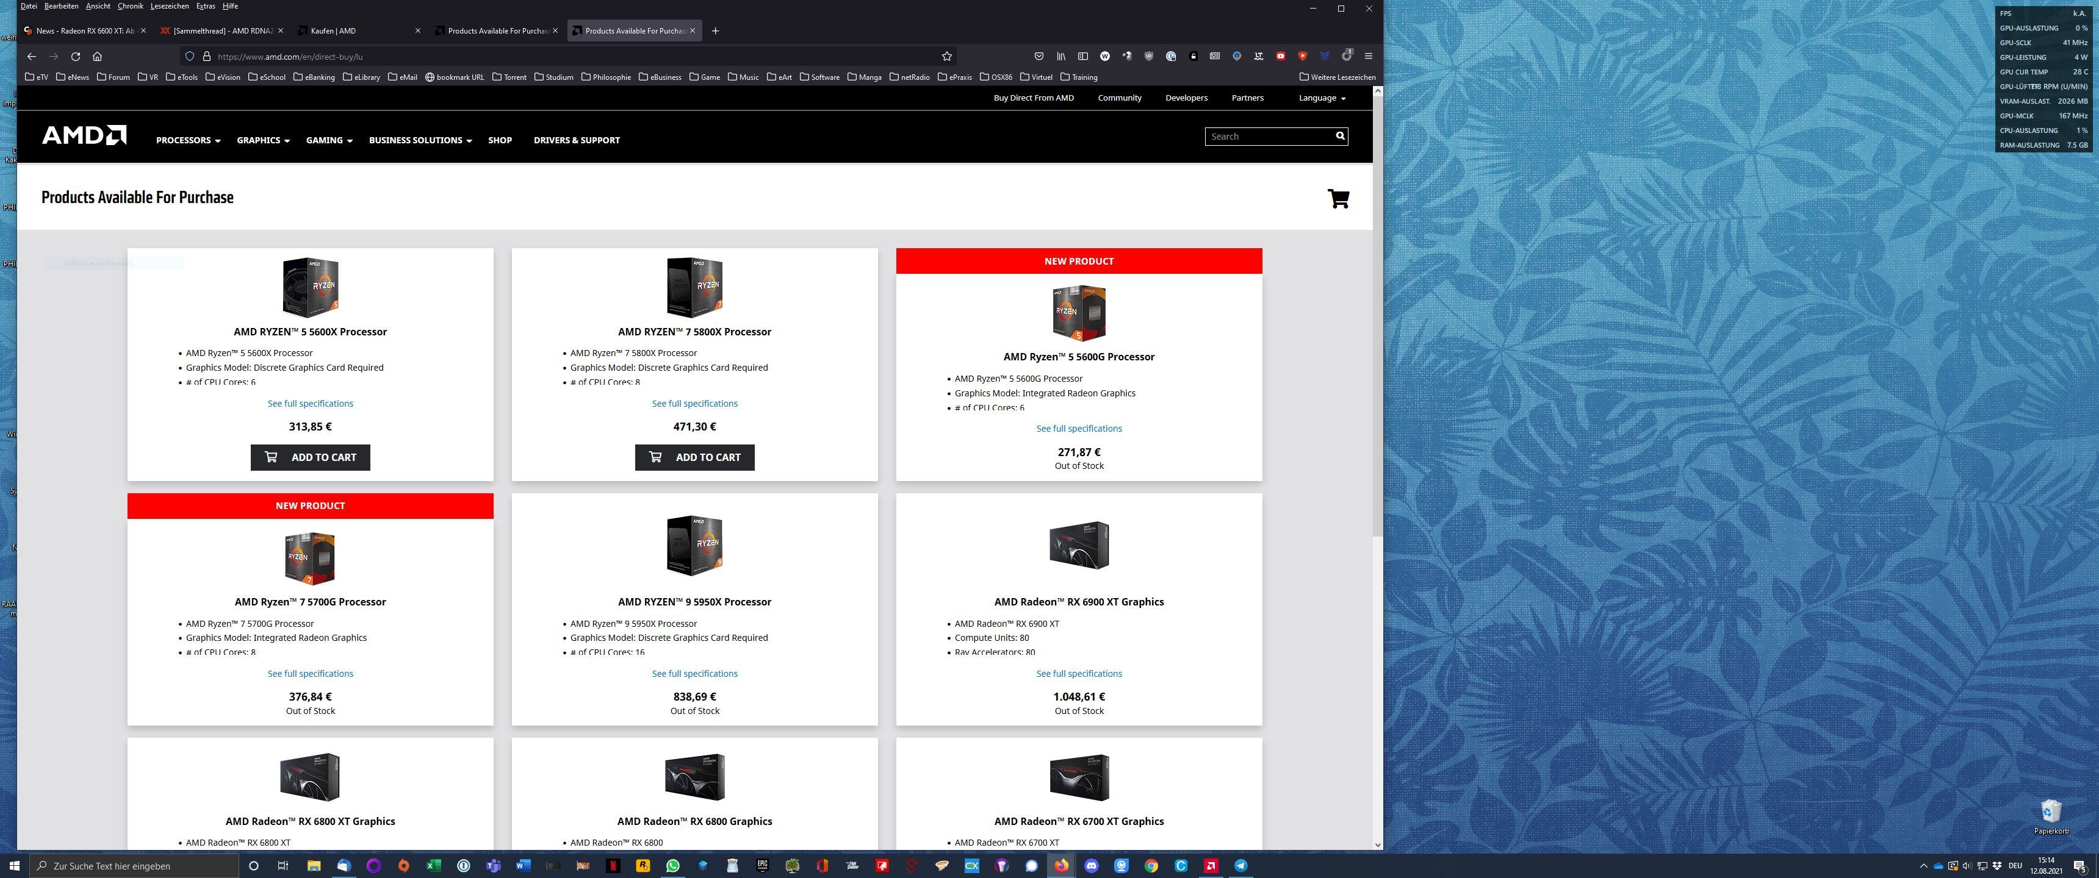Open tracking protection shield in address bar
The height and width of the screenshot is (878, 2099).
(189, 56)
